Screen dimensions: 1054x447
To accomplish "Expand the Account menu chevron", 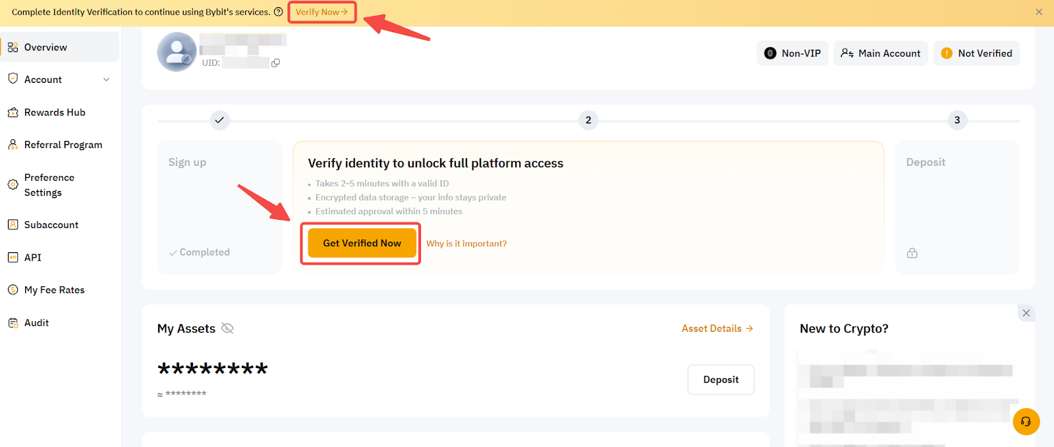I will point(107,80).
